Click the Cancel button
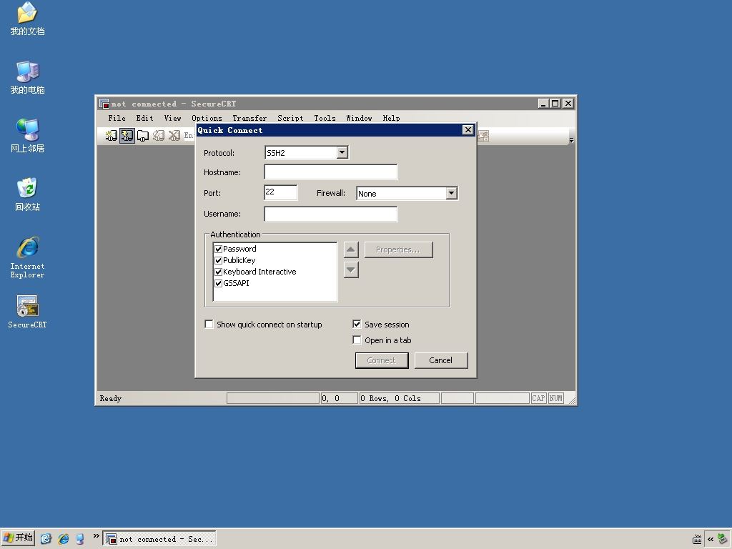732x549 pixels. [440, 360]
